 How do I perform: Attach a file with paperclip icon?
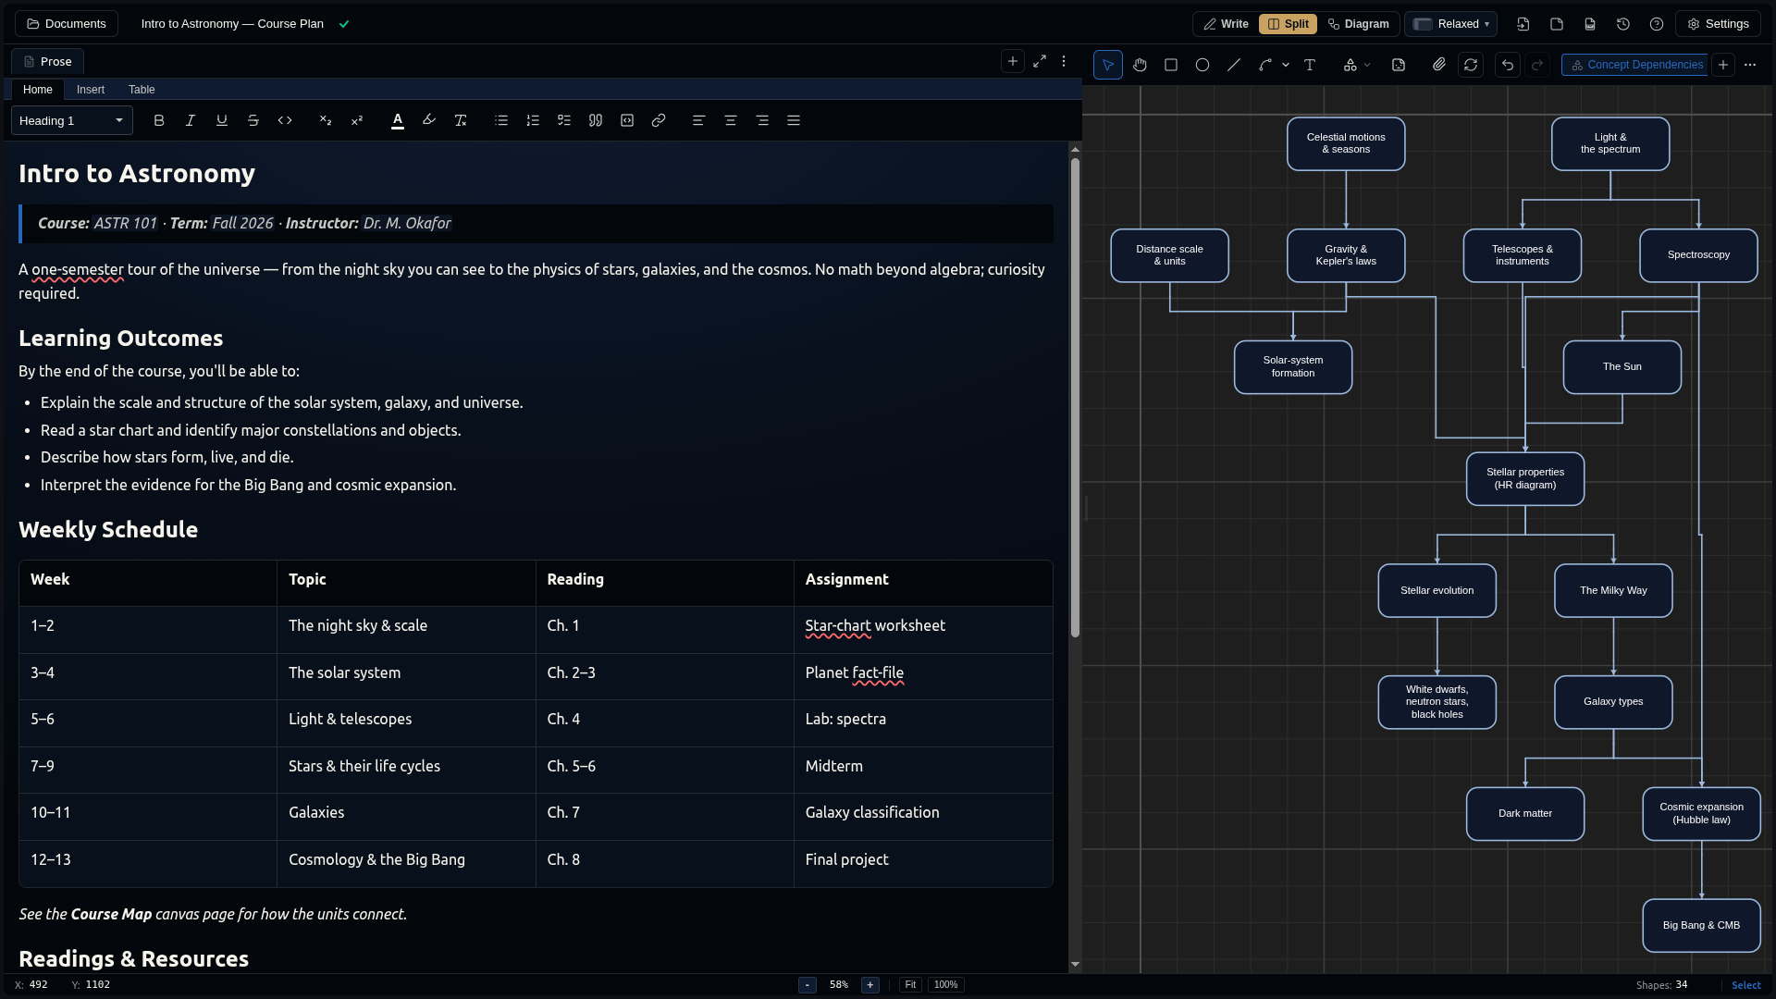(1439, 65)
